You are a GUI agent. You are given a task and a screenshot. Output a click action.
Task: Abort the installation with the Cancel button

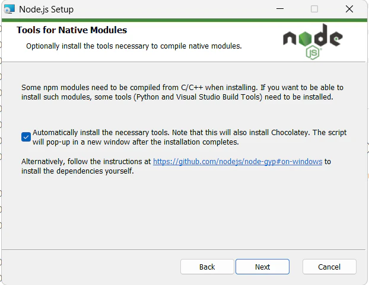(x=329, y=267)
